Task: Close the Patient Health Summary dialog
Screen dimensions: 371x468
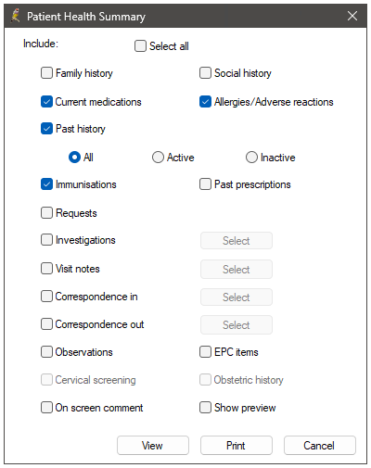Action: (x=352, y=16)
